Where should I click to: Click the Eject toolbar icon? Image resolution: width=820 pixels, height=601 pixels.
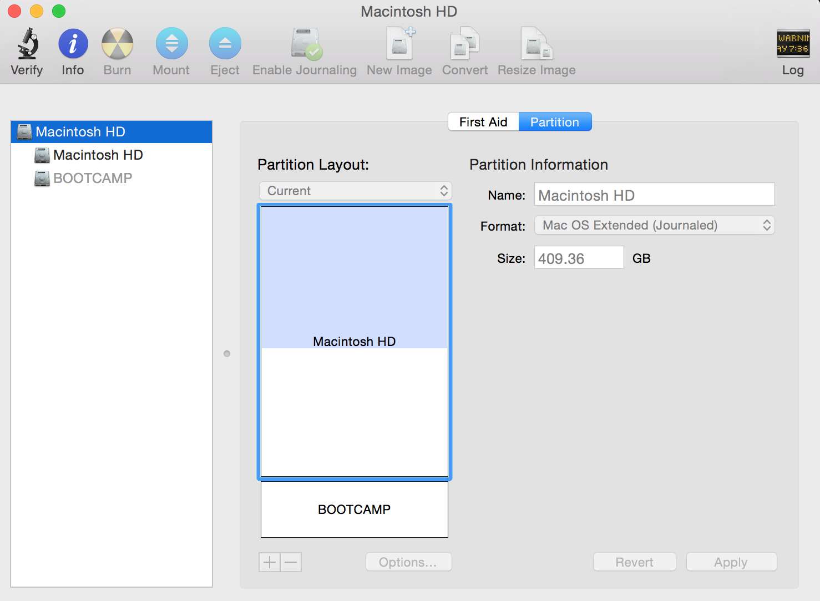[225, 44]
